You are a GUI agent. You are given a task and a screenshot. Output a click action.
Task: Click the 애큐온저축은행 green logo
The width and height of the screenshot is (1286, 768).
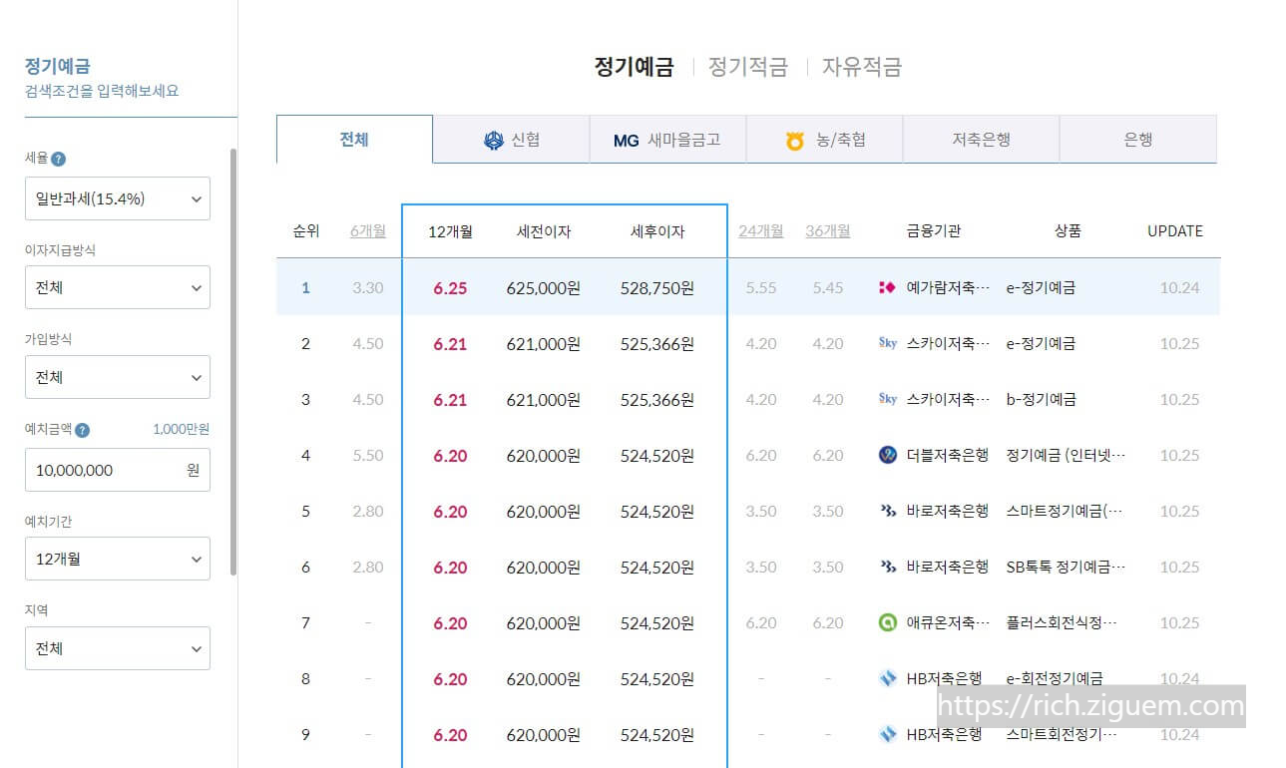pyautogui.click(x=889, y=622)
